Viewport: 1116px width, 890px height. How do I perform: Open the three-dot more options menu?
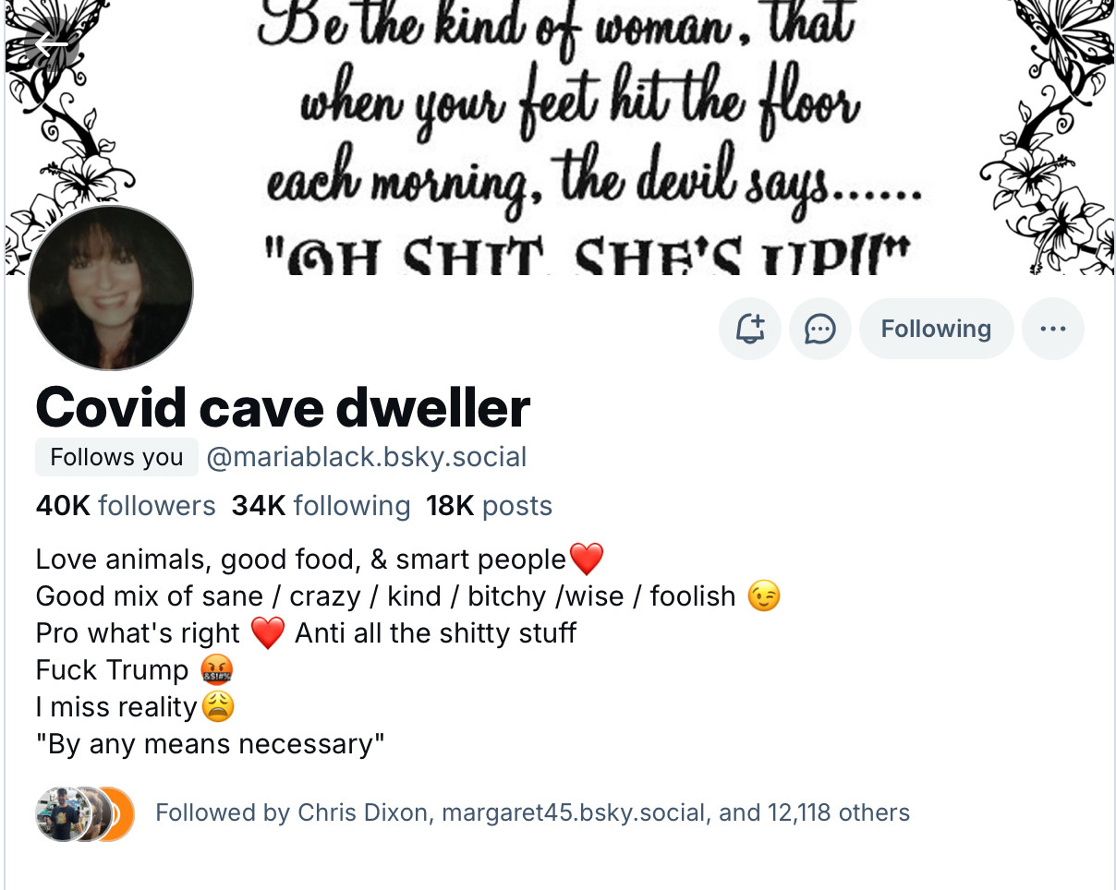tap(1053, 329)
